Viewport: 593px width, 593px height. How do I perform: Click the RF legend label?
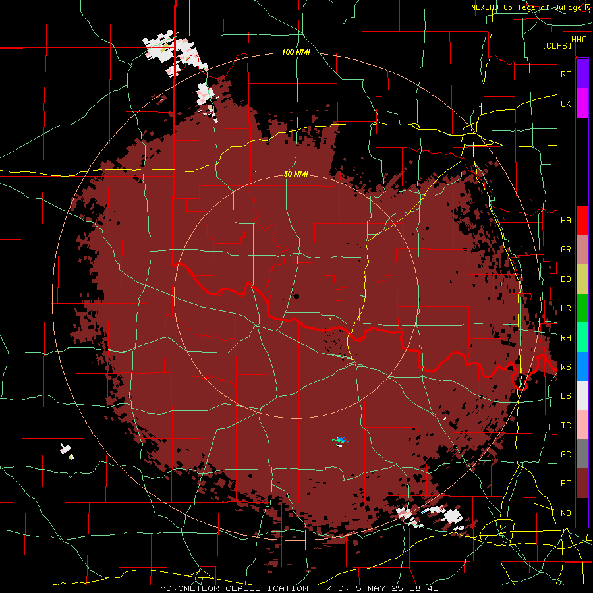click(565, 74)
